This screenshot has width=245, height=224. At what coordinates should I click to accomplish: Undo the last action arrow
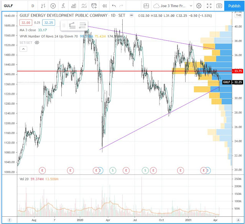point(114,6)
